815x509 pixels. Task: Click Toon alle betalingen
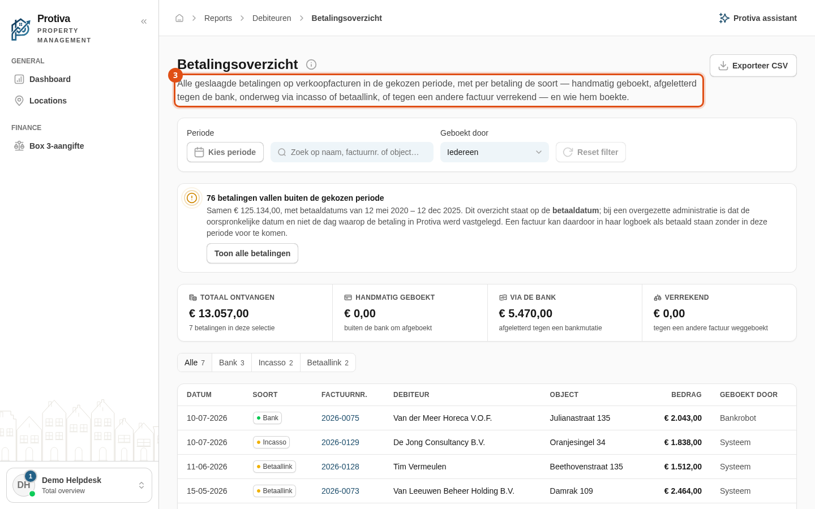(x=252, y=253)
